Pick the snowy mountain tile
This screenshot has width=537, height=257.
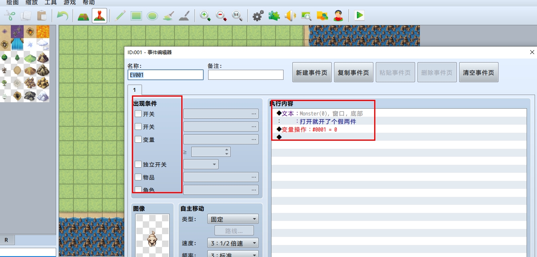pos(43,95)
